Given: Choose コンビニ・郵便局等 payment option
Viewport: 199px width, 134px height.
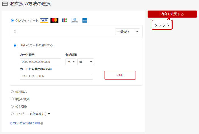Looking at the screenshot, I should pos(12,114).
